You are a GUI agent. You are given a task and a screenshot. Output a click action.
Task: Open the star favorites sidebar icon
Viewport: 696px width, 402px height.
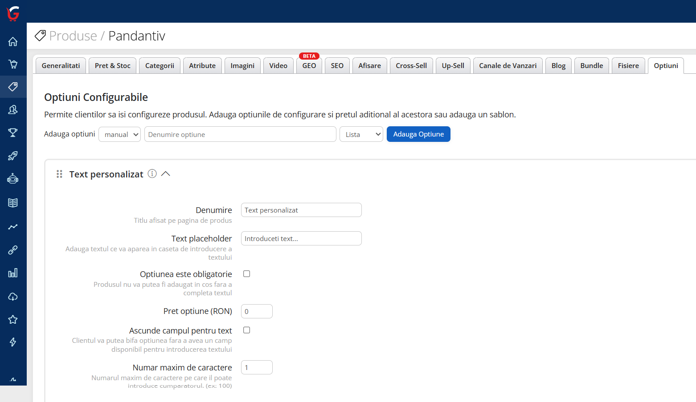13,319
